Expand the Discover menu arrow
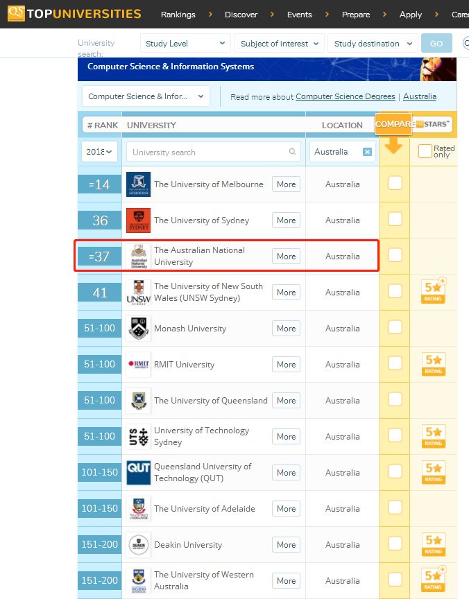This screenshot has height=599, width=469. click(272, 14)
